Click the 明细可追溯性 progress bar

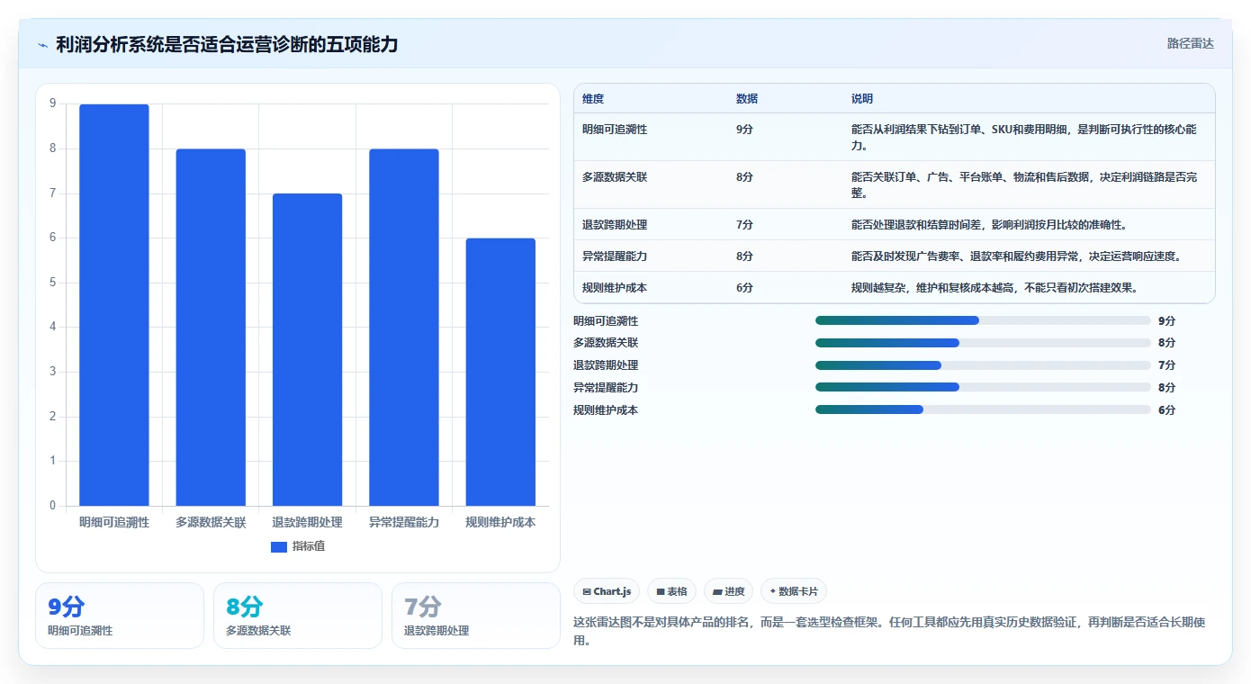983,320
